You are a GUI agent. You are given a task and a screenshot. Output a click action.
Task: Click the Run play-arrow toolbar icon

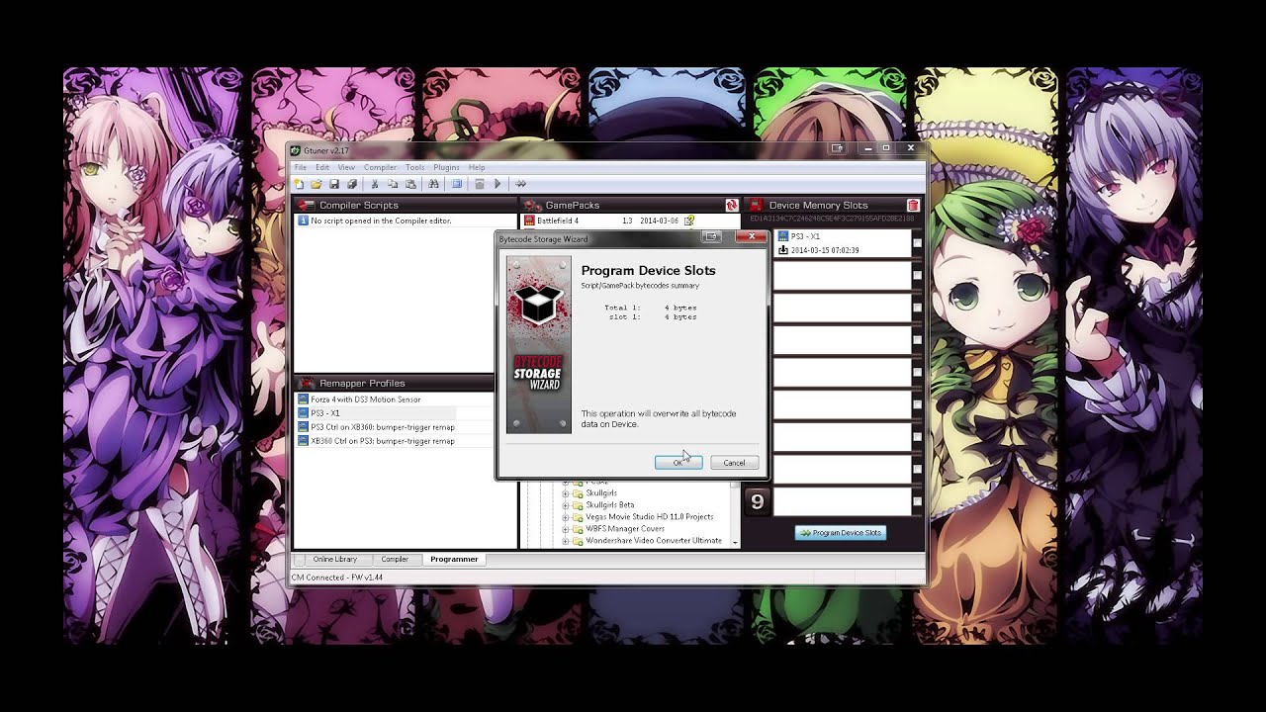[x=497, y=184]
